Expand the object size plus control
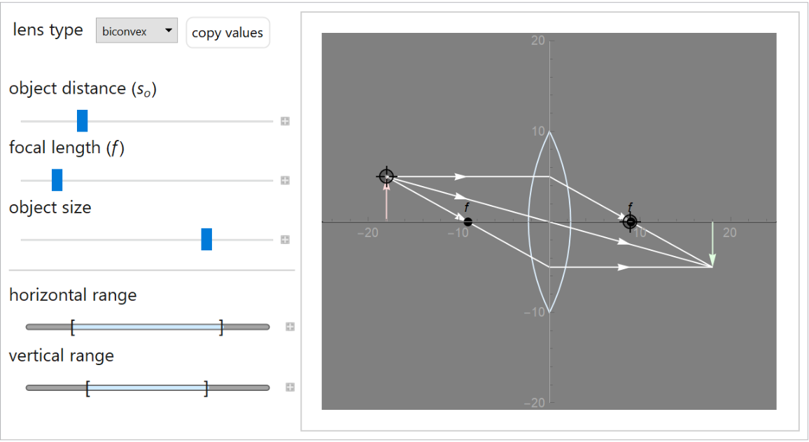Image resolution: width=809 pixels, height=442 pixels. coord(285,240)
